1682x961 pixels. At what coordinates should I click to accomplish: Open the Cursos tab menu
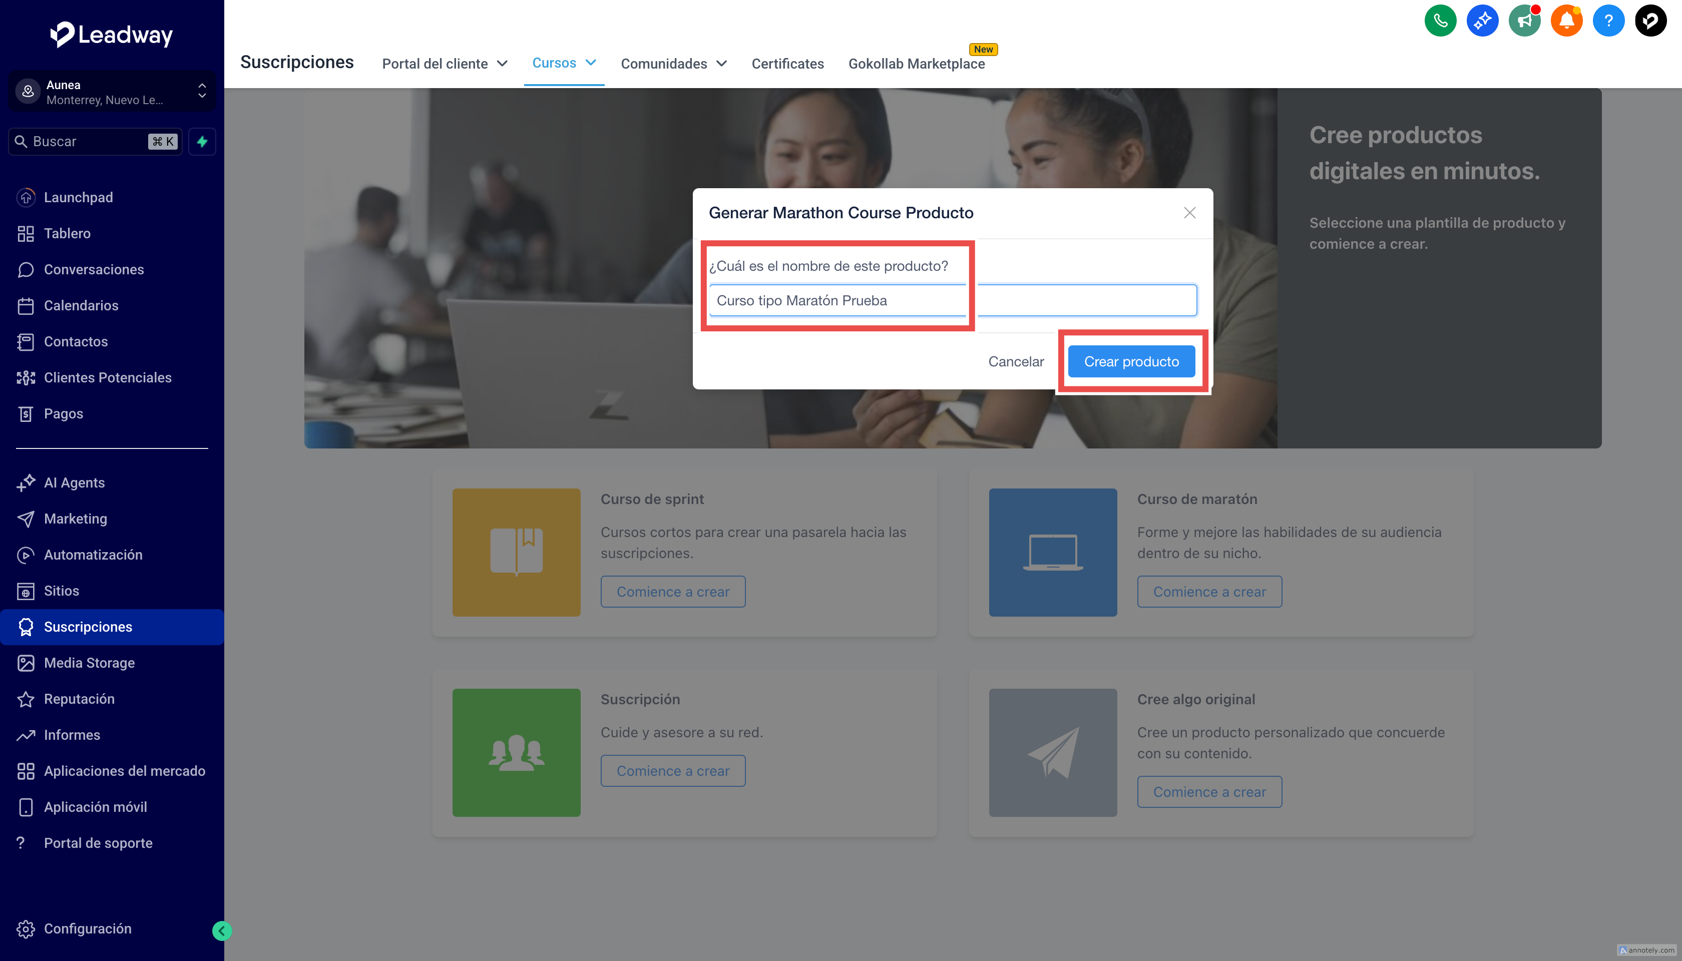[564, 63]
